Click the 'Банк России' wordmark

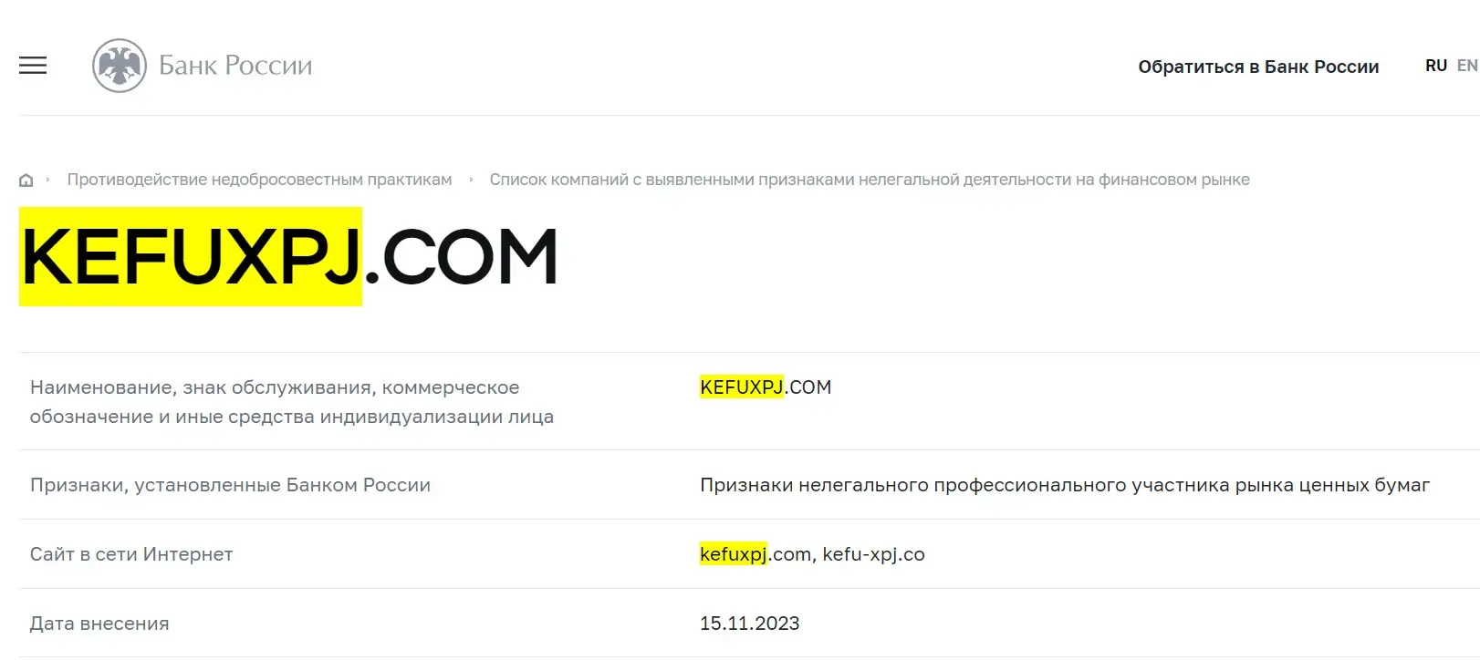click(235, 66)
